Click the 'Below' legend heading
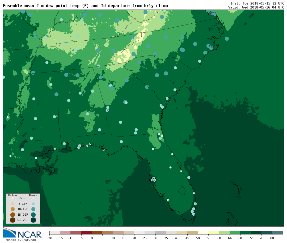This screenshot has width=287, height=243. [x=12, y=195]
